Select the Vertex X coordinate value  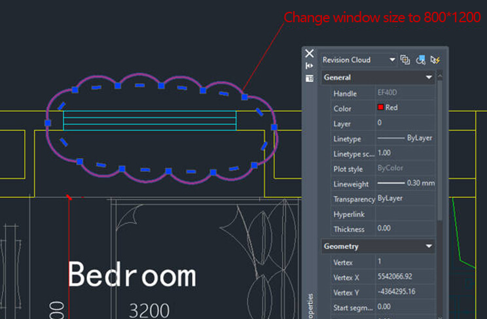[405, 277]
